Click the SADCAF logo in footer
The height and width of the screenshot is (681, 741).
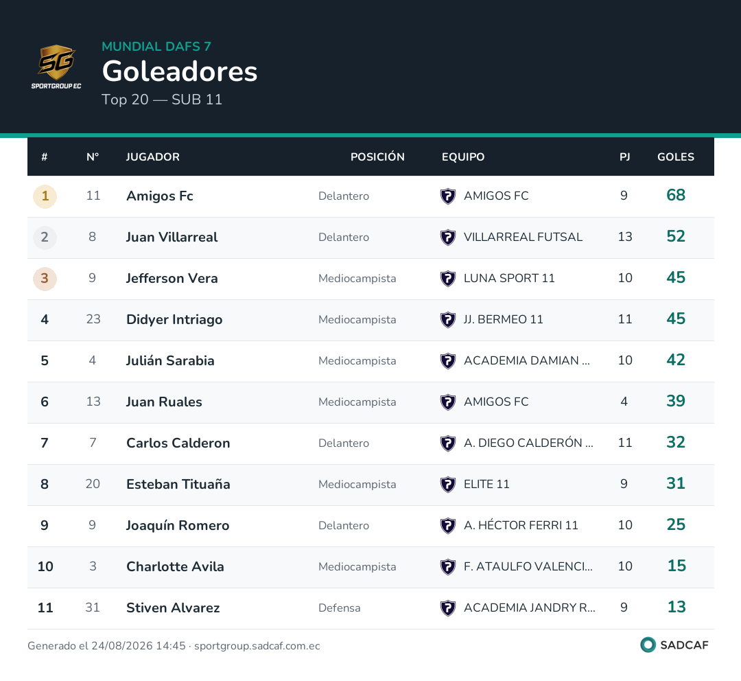pyautogui.click(x=674, y=645)
